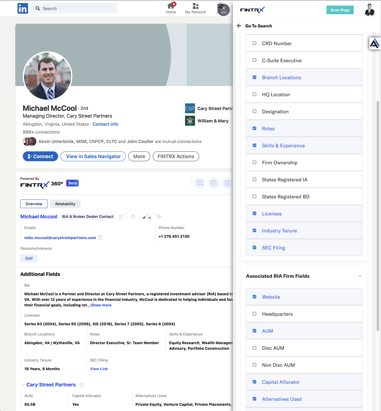The width and height of the screenshot is (381, 411).
Task: Open the mike.mccool@carystreetpartners.com email link
Action: click(60, 238)
